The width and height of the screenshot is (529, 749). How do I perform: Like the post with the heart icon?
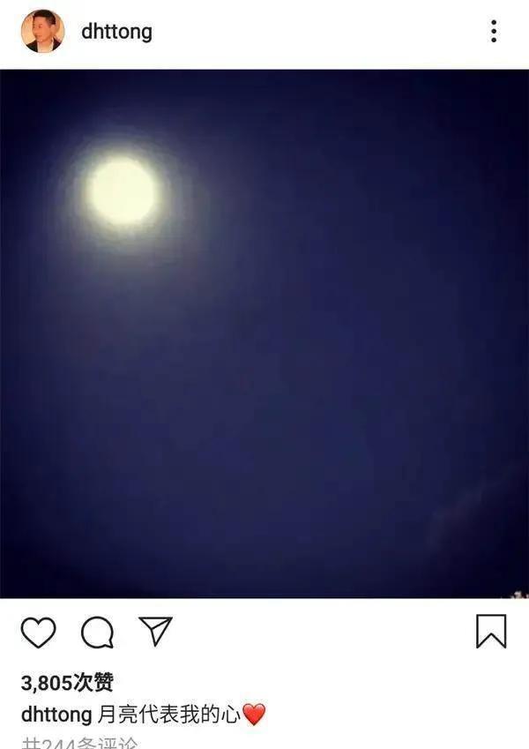point(39,633)
